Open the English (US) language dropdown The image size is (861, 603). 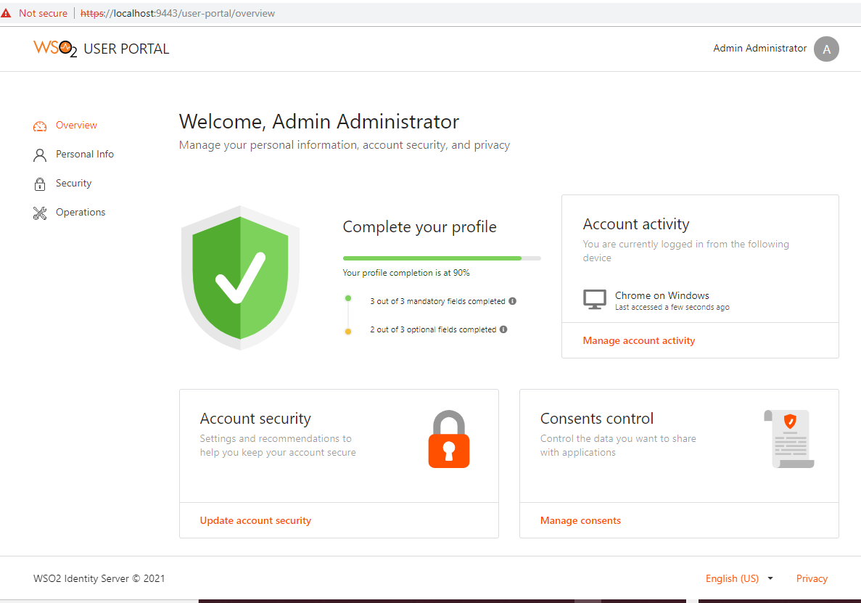[739, 578]
